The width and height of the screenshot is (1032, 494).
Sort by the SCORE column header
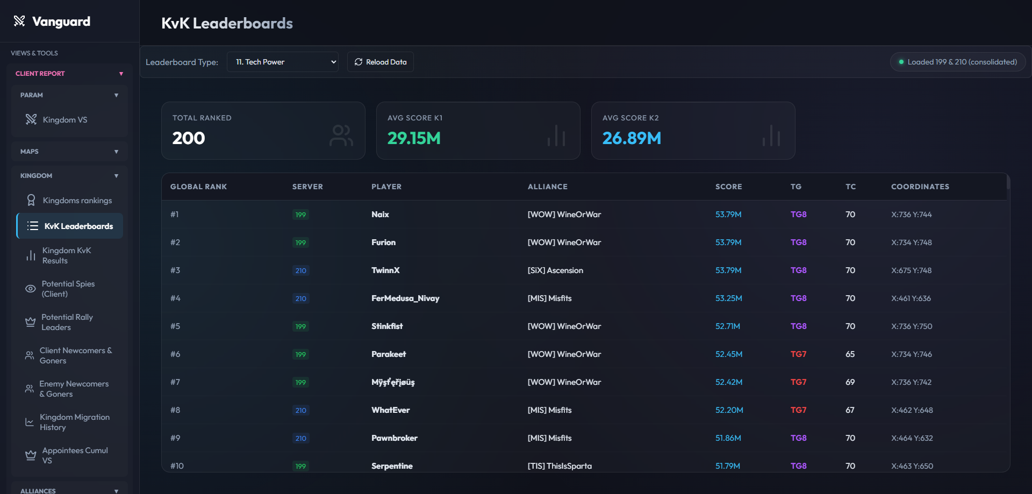click(728, 187)
